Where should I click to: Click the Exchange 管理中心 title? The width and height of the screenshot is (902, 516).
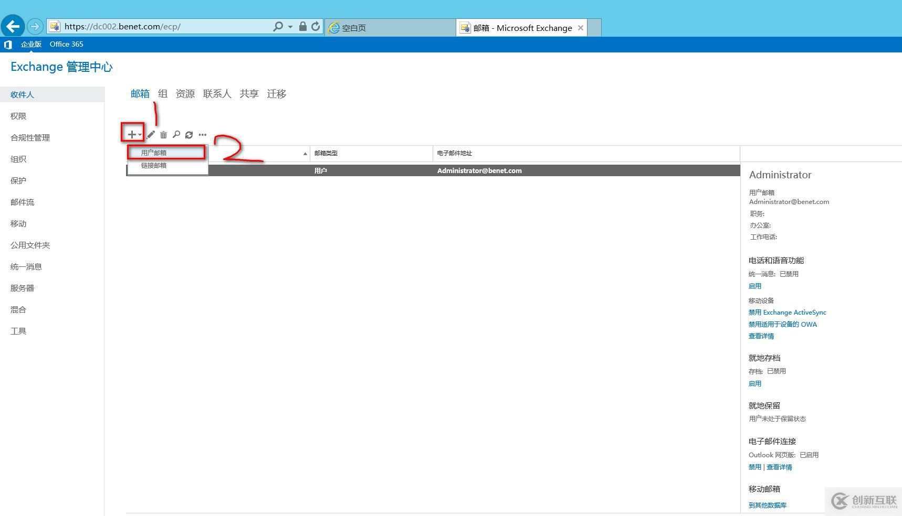[x=61, y=67]
